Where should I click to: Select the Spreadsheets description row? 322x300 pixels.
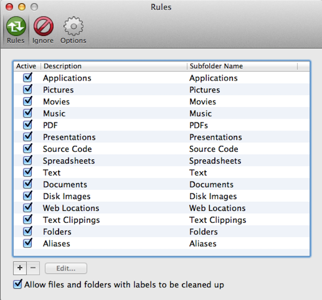[69, 160]
